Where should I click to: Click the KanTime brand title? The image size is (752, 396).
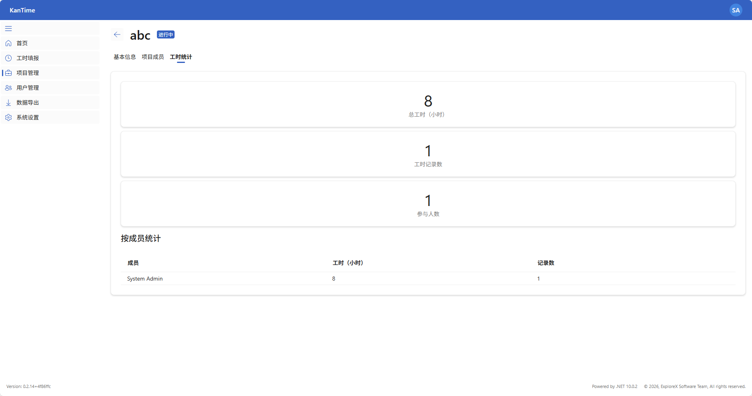click(22, 10)
